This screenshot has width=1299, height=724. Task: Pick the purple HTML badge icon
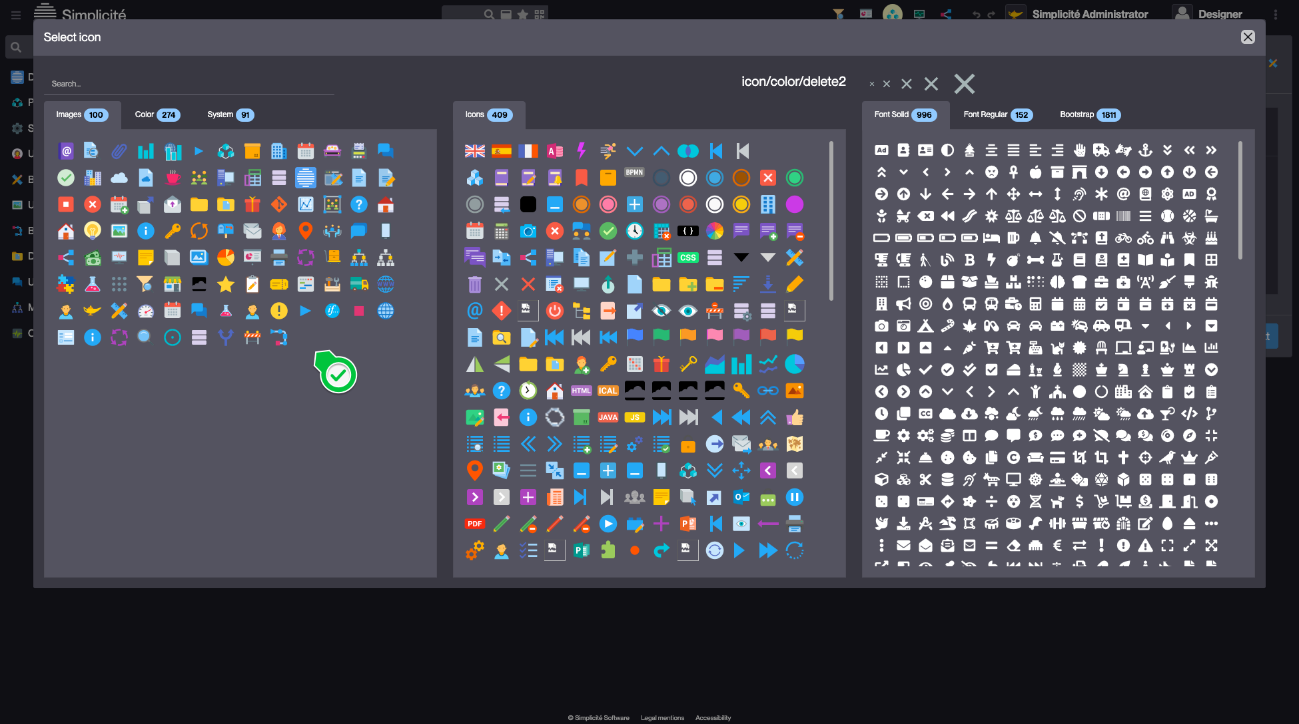582,391
